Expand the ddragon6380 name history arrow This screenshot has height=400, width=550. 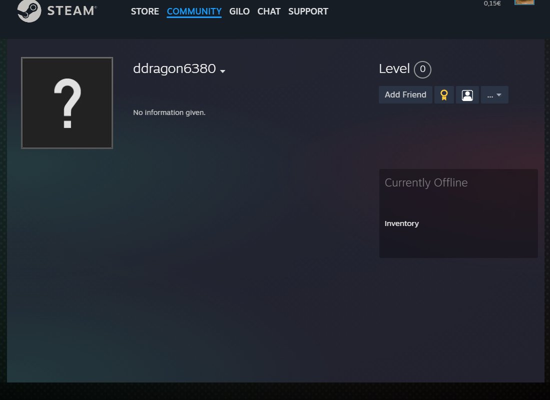coord(222,71)
